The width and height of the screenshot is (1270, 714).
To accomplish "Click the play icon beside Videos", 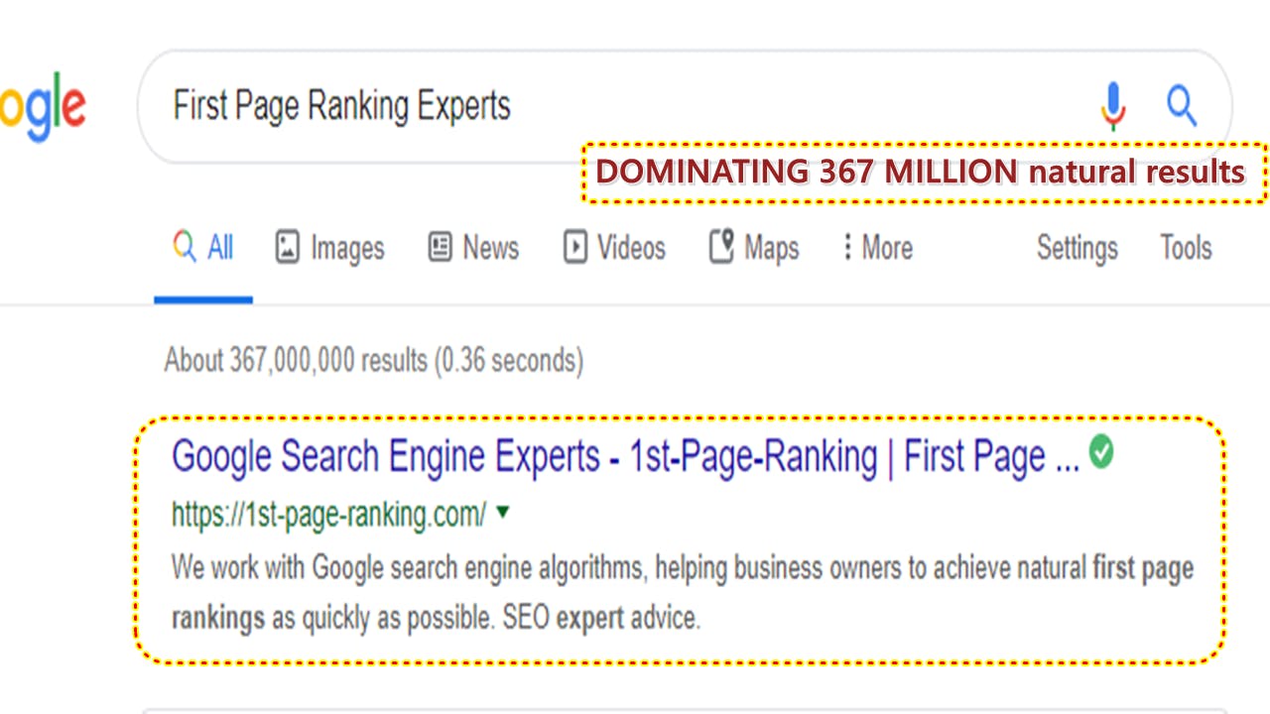I will [574, 247].
